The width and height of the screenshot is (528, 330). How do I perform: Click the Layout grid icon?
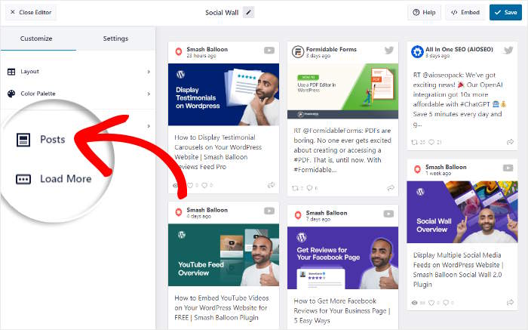pos(11,72)
